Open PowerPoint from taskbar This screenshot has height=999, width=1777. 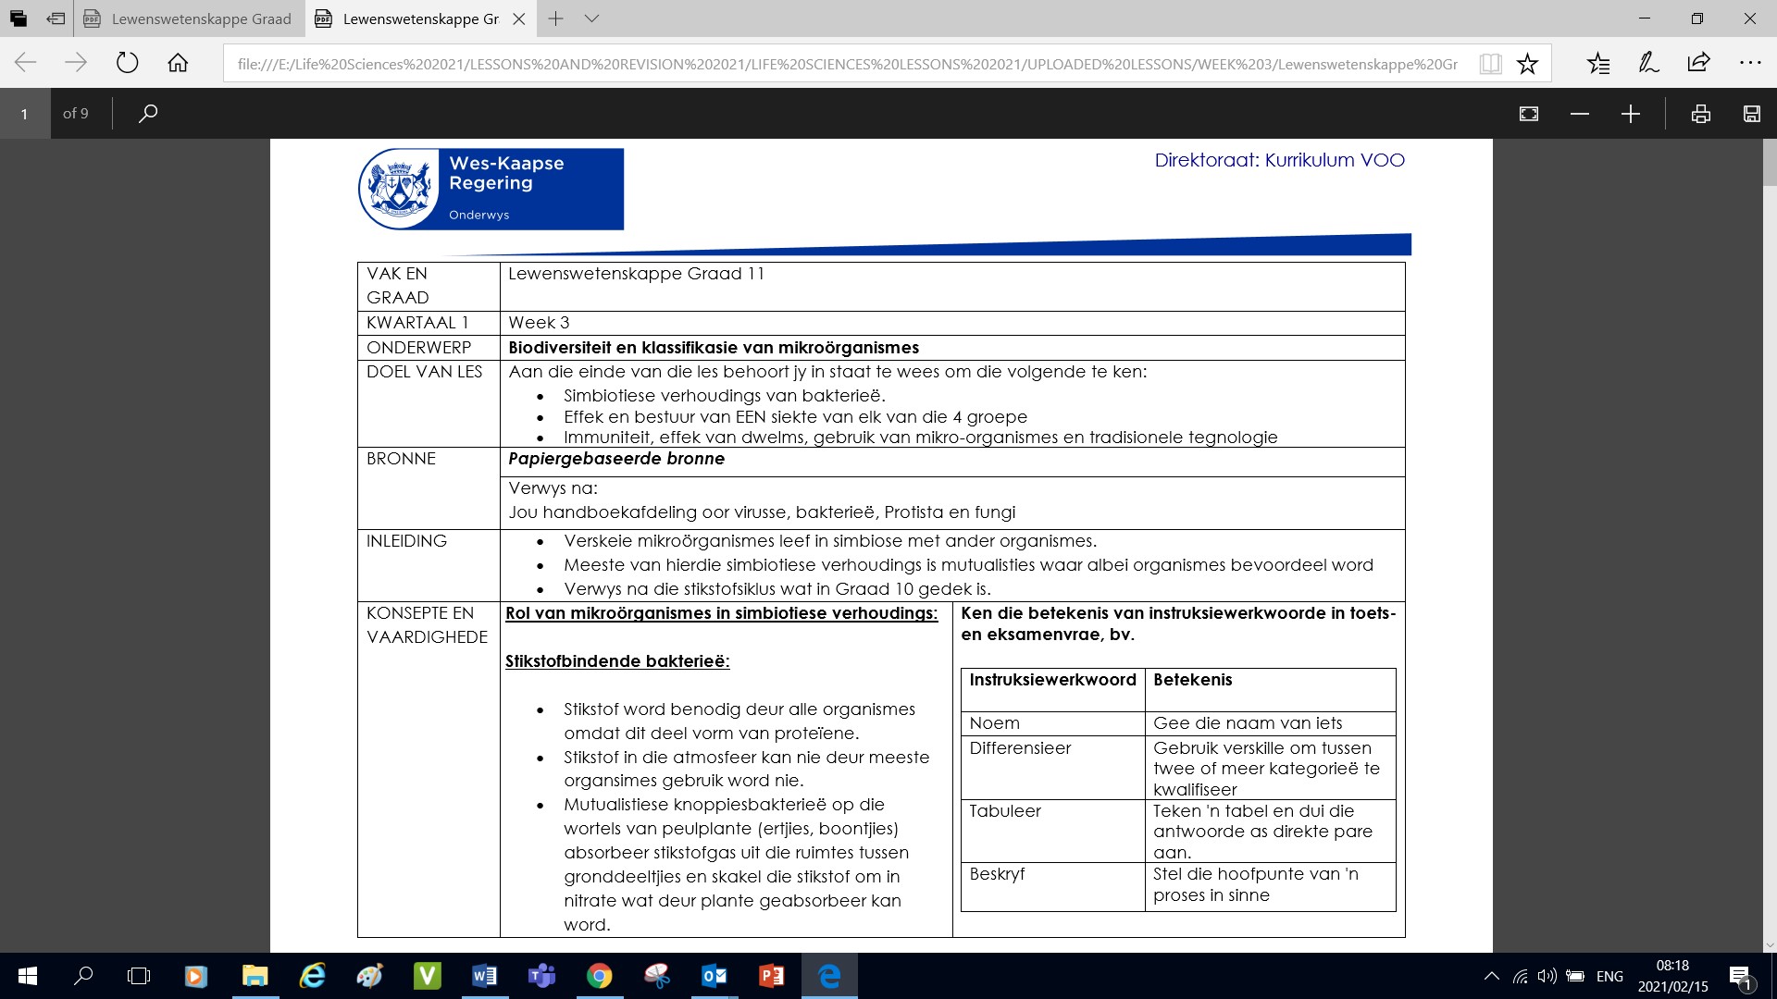[x=771, y=976]
